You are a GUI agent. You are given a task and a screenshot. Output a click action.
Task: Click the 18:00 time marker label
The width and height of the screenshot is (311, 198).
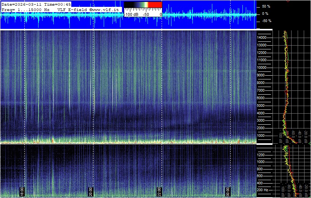click(x=22, y=191)
